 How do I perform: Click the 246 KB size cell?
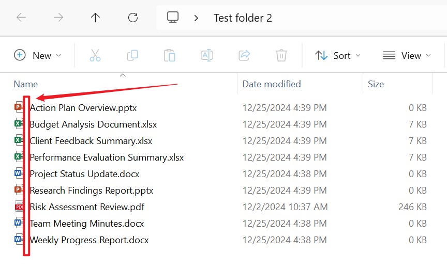click(x=412, y=207)
